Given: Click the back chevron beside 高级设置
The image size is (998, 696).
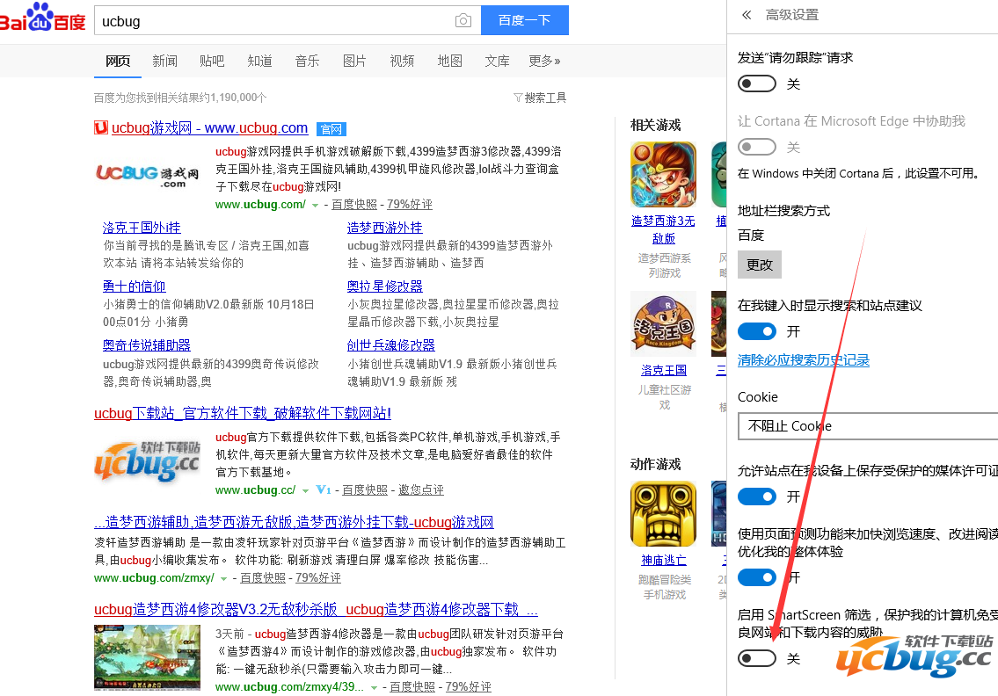Looking at the screenshot, I should point(747,15).
